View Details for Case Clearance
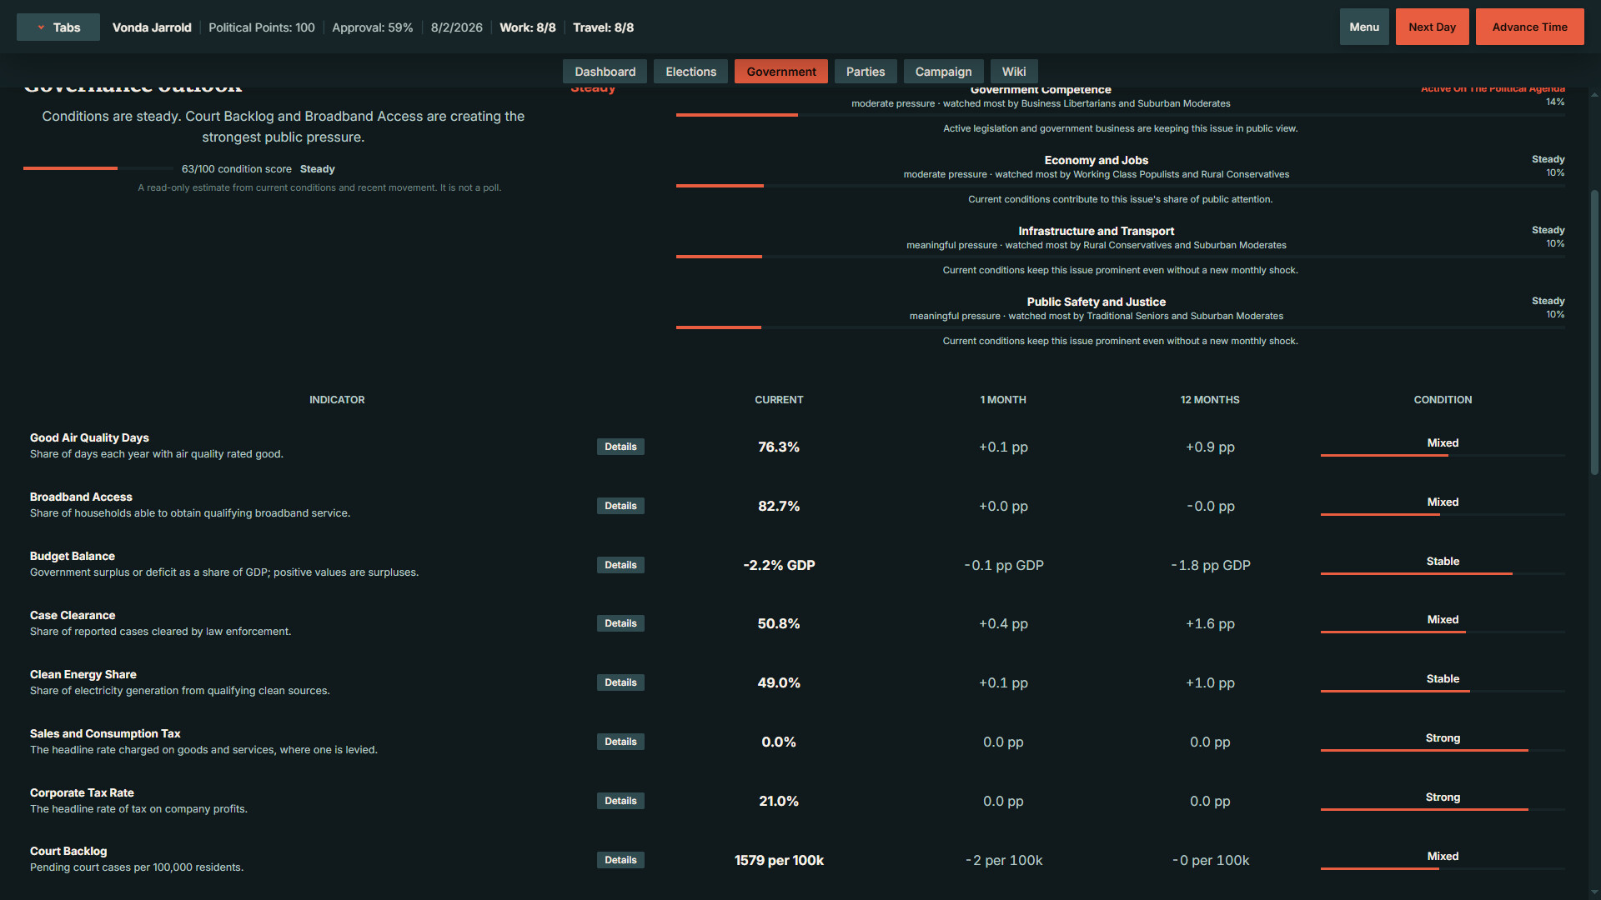This screenshot has width=1601, height=900. [620, 623]
